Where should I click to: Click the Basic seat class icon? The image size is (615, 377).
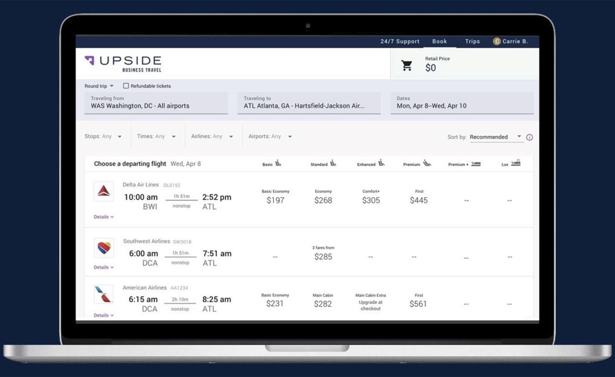[278, 163]
